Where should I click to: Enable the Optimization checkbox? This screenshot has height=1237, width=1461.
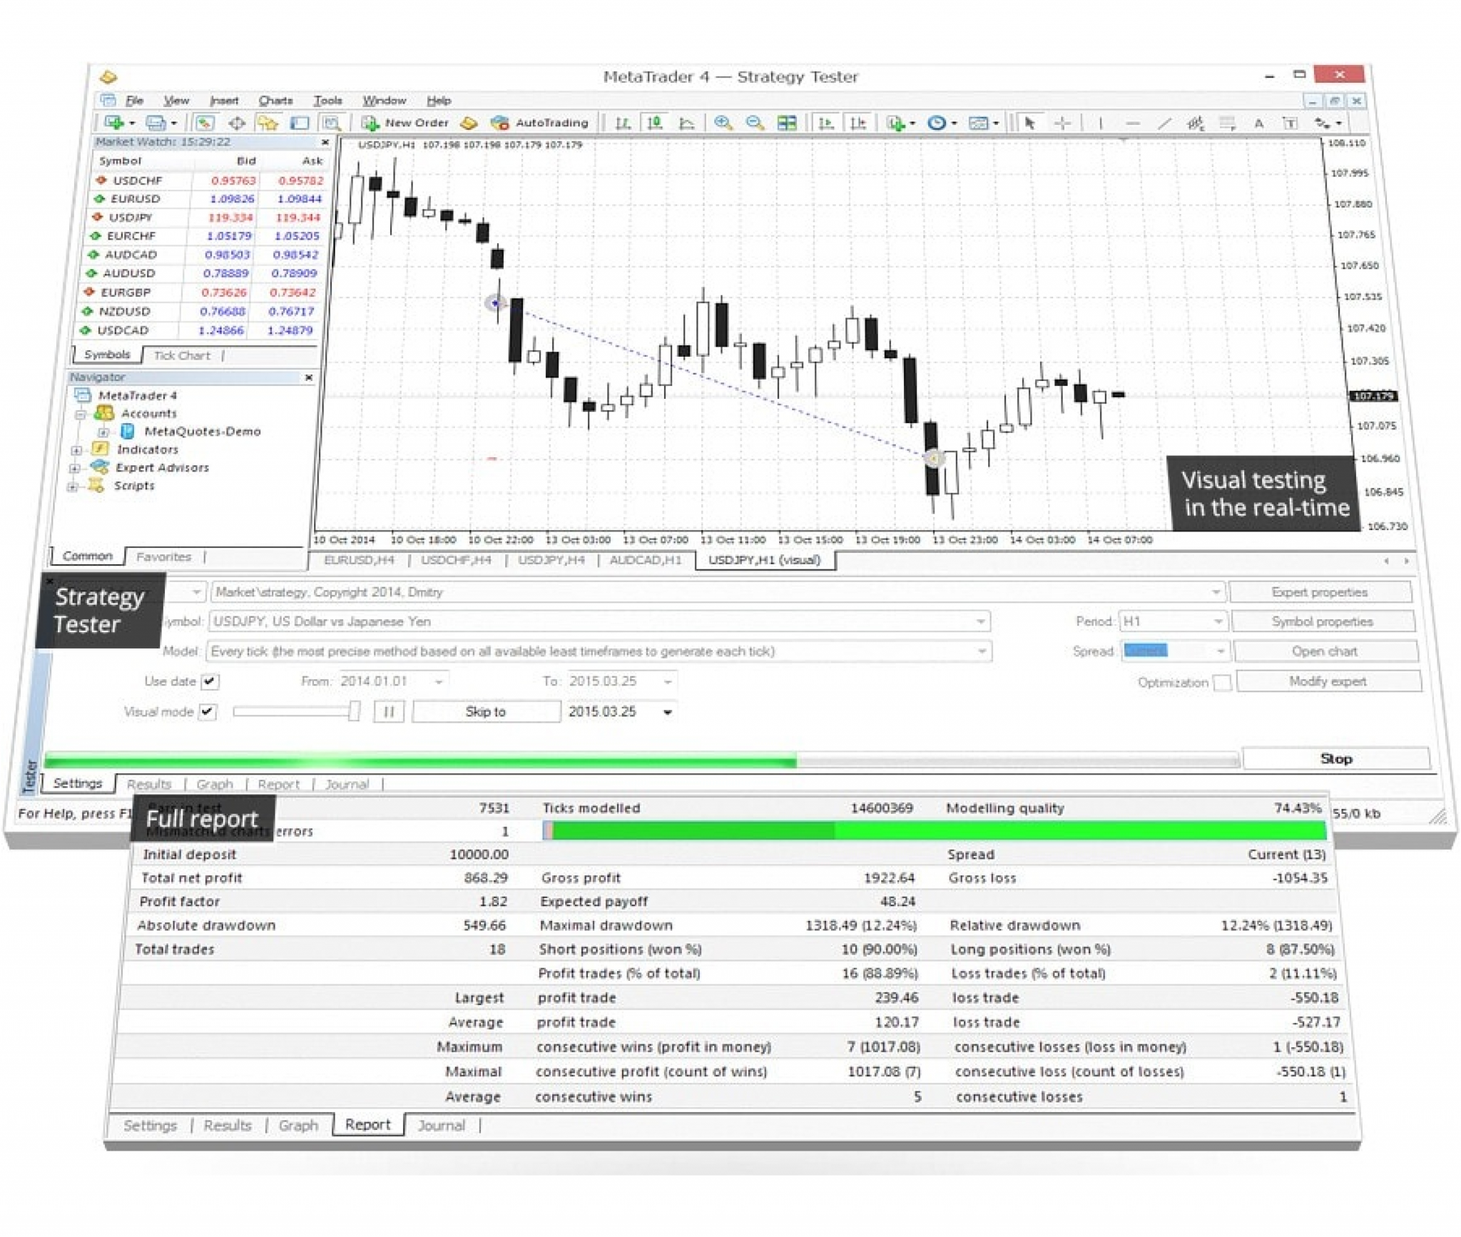[x=1223, y=681]
